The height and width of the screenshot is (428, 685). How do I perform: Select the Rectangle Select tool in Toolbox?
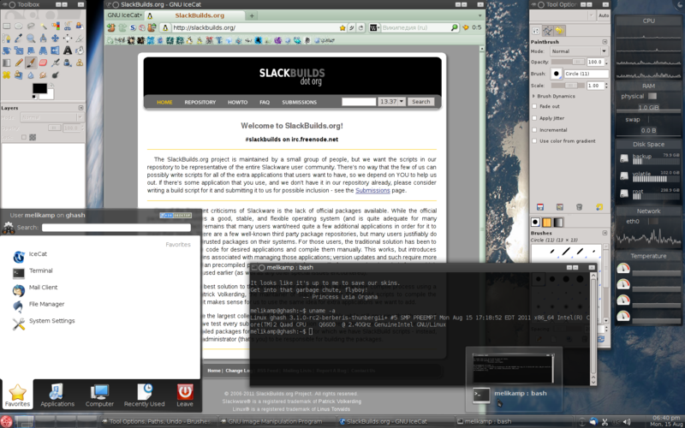click(x=6, y=26)
